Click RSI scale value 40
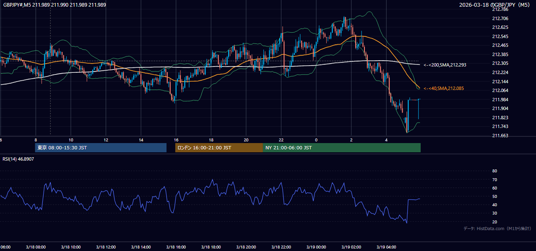Screen dimensions: 536x251 pyautogui.click(x=494, y=205)
